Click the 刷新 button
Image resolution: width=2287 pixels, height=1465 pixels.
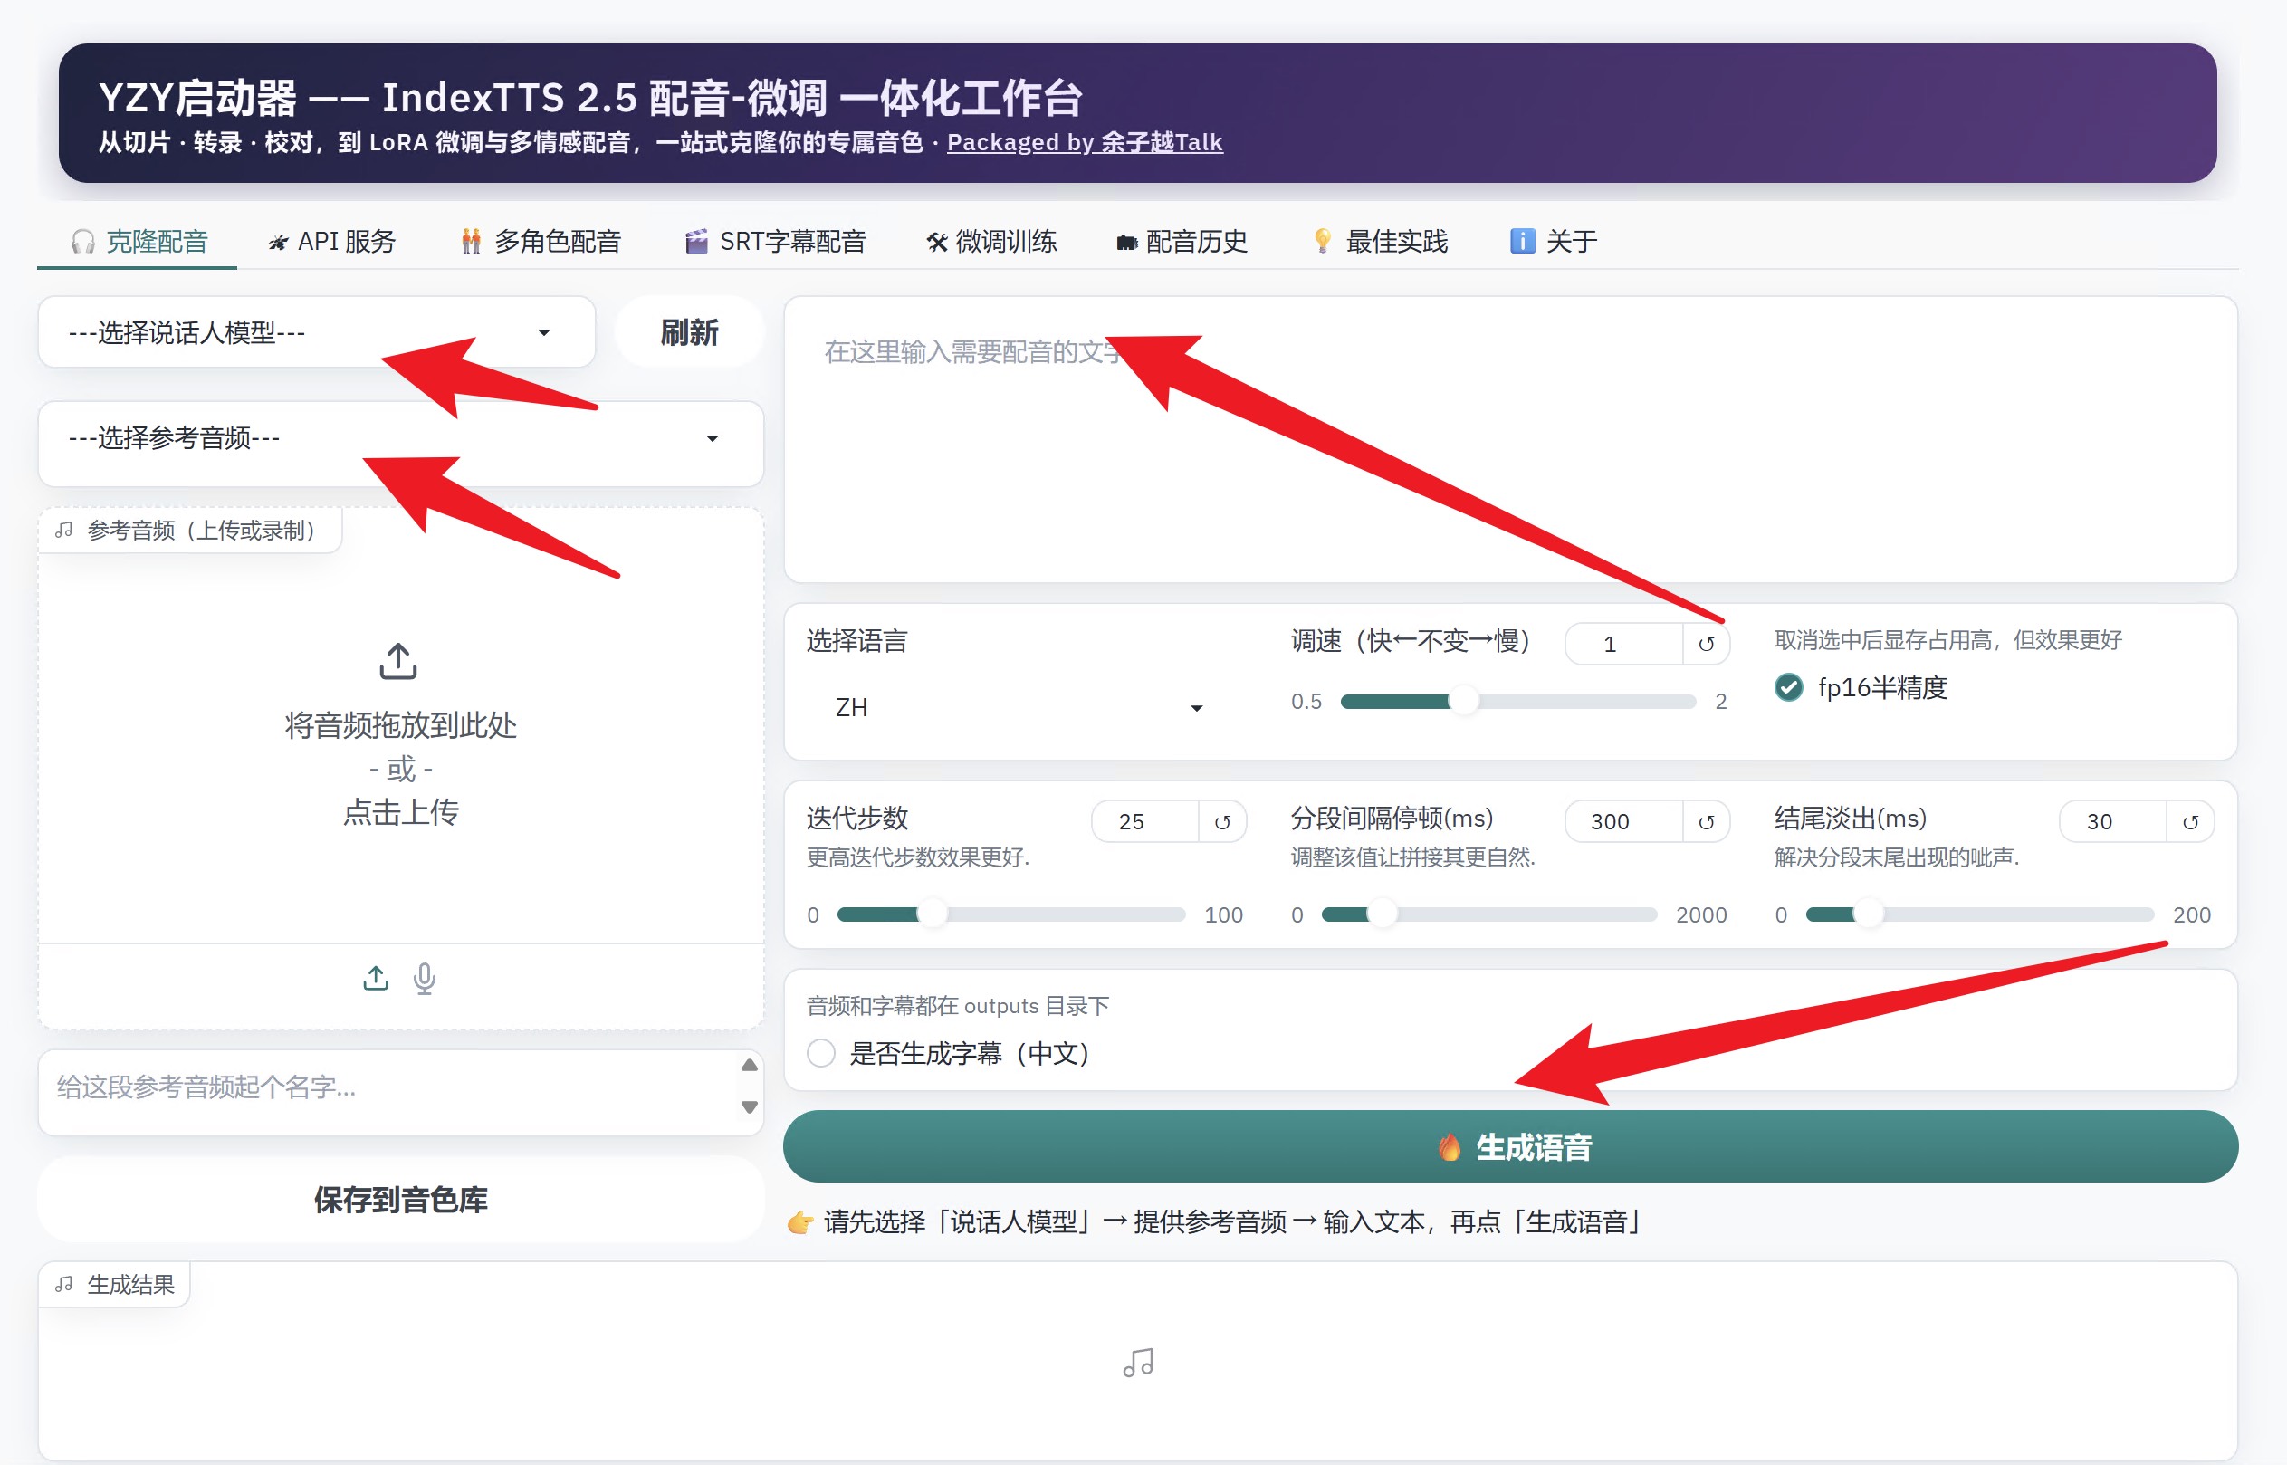[689, 332]
